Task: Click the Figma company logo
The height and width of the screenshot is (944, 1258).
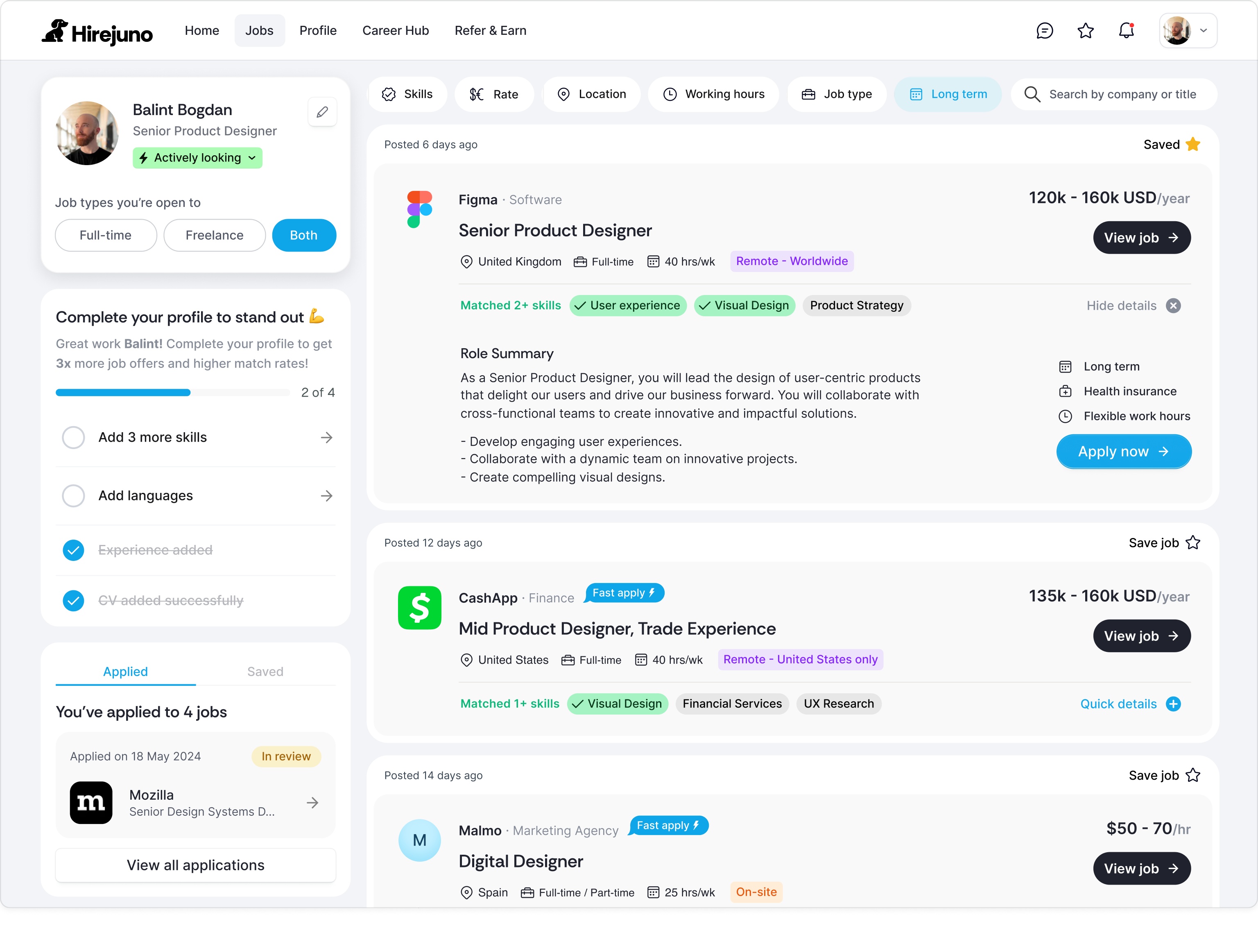Action: click(x=420, y=209)
